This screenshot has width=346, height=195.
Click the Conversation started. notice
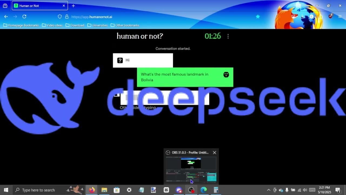tap(173, 48)
